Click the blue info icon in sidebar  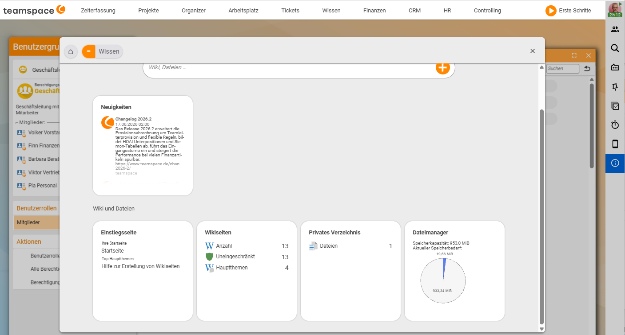pyautogui.click(x=615, y=163)
